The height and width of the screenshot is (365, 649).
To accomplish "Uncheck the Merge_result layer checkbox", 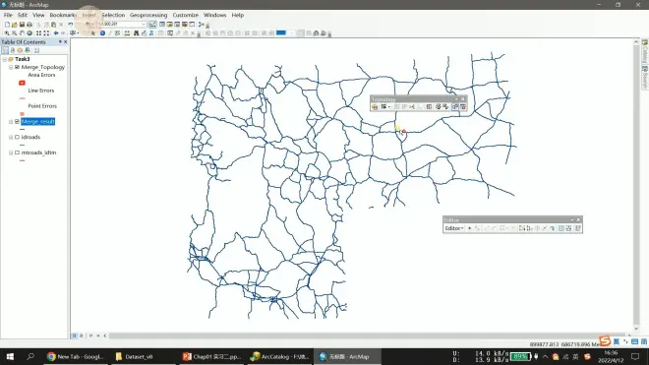I will 17,121.
